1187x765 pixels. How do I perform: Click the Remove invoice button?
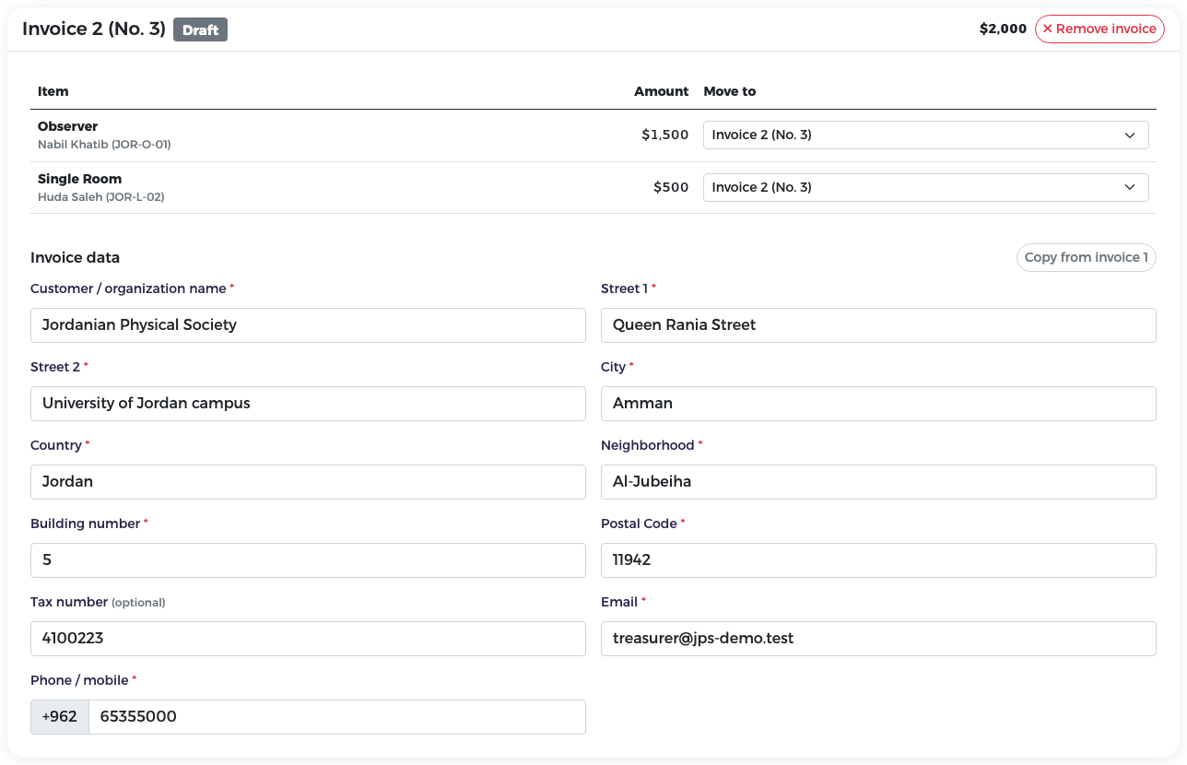1099,29
